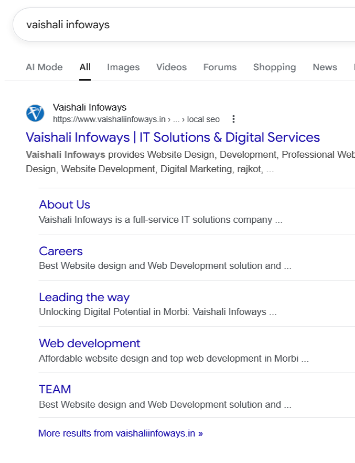The height and width of the screenshot is (463, 355).
Task: Select the All results tab
Action: [x=85, y=67]
